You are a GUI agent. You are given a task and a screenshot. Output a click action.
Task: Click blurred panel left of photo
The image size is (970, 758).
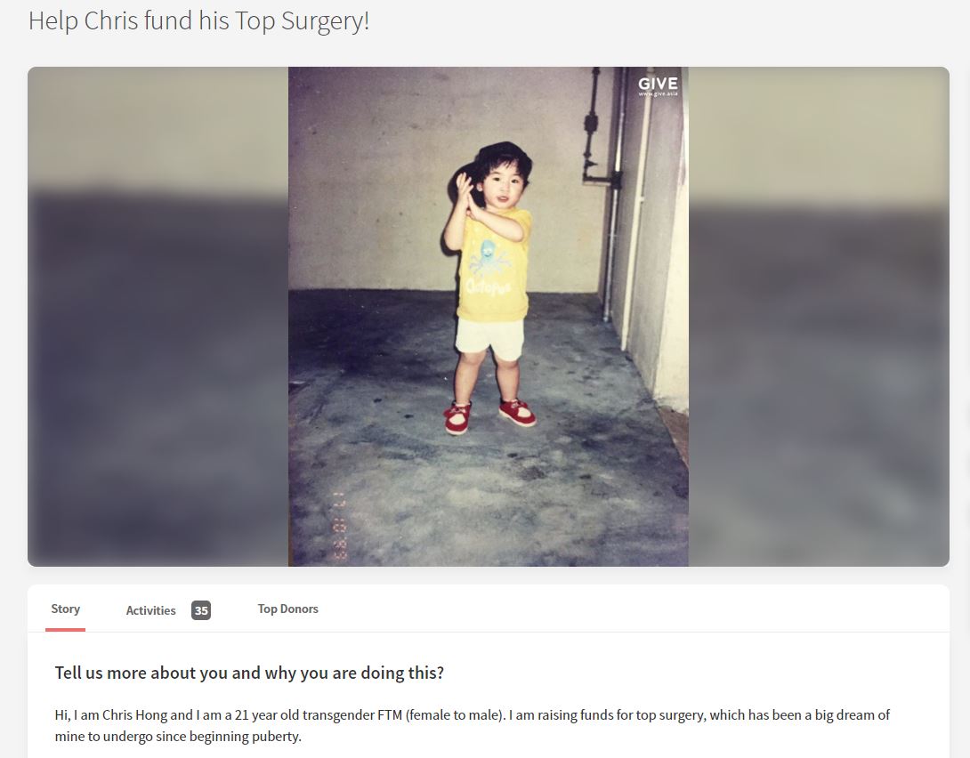[x=158, y=317]
